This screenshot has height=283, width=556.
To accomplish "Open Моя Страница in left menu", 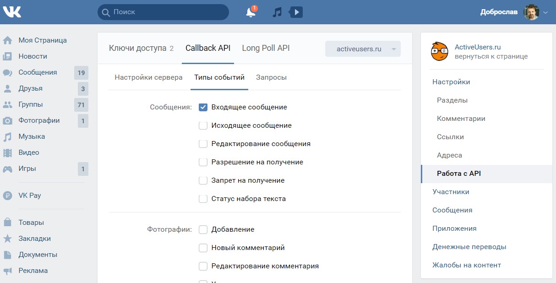I will 43,40.
